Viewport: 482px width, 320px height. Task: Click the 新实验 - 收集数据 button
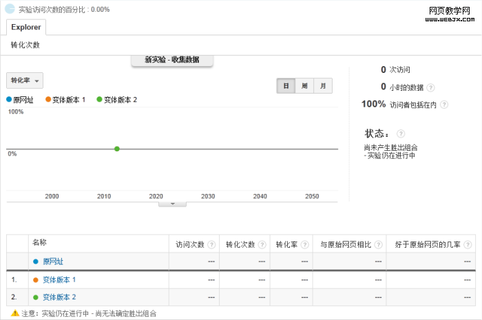click(x=172, y=60)
